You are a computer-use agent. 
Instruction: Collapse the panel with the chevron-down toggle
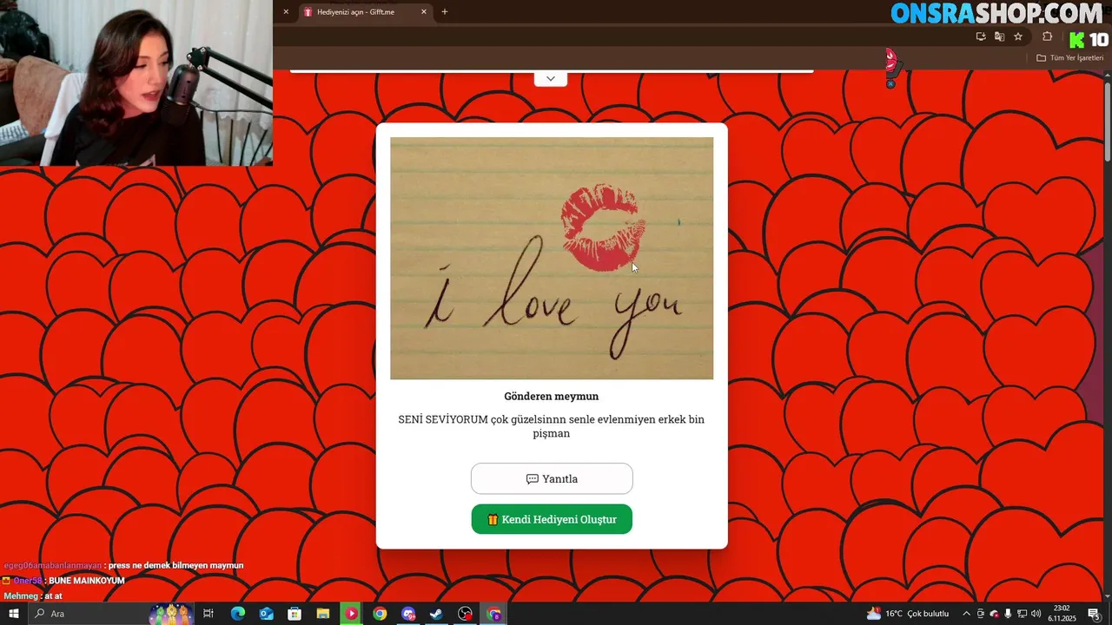[x=551, y=79]
